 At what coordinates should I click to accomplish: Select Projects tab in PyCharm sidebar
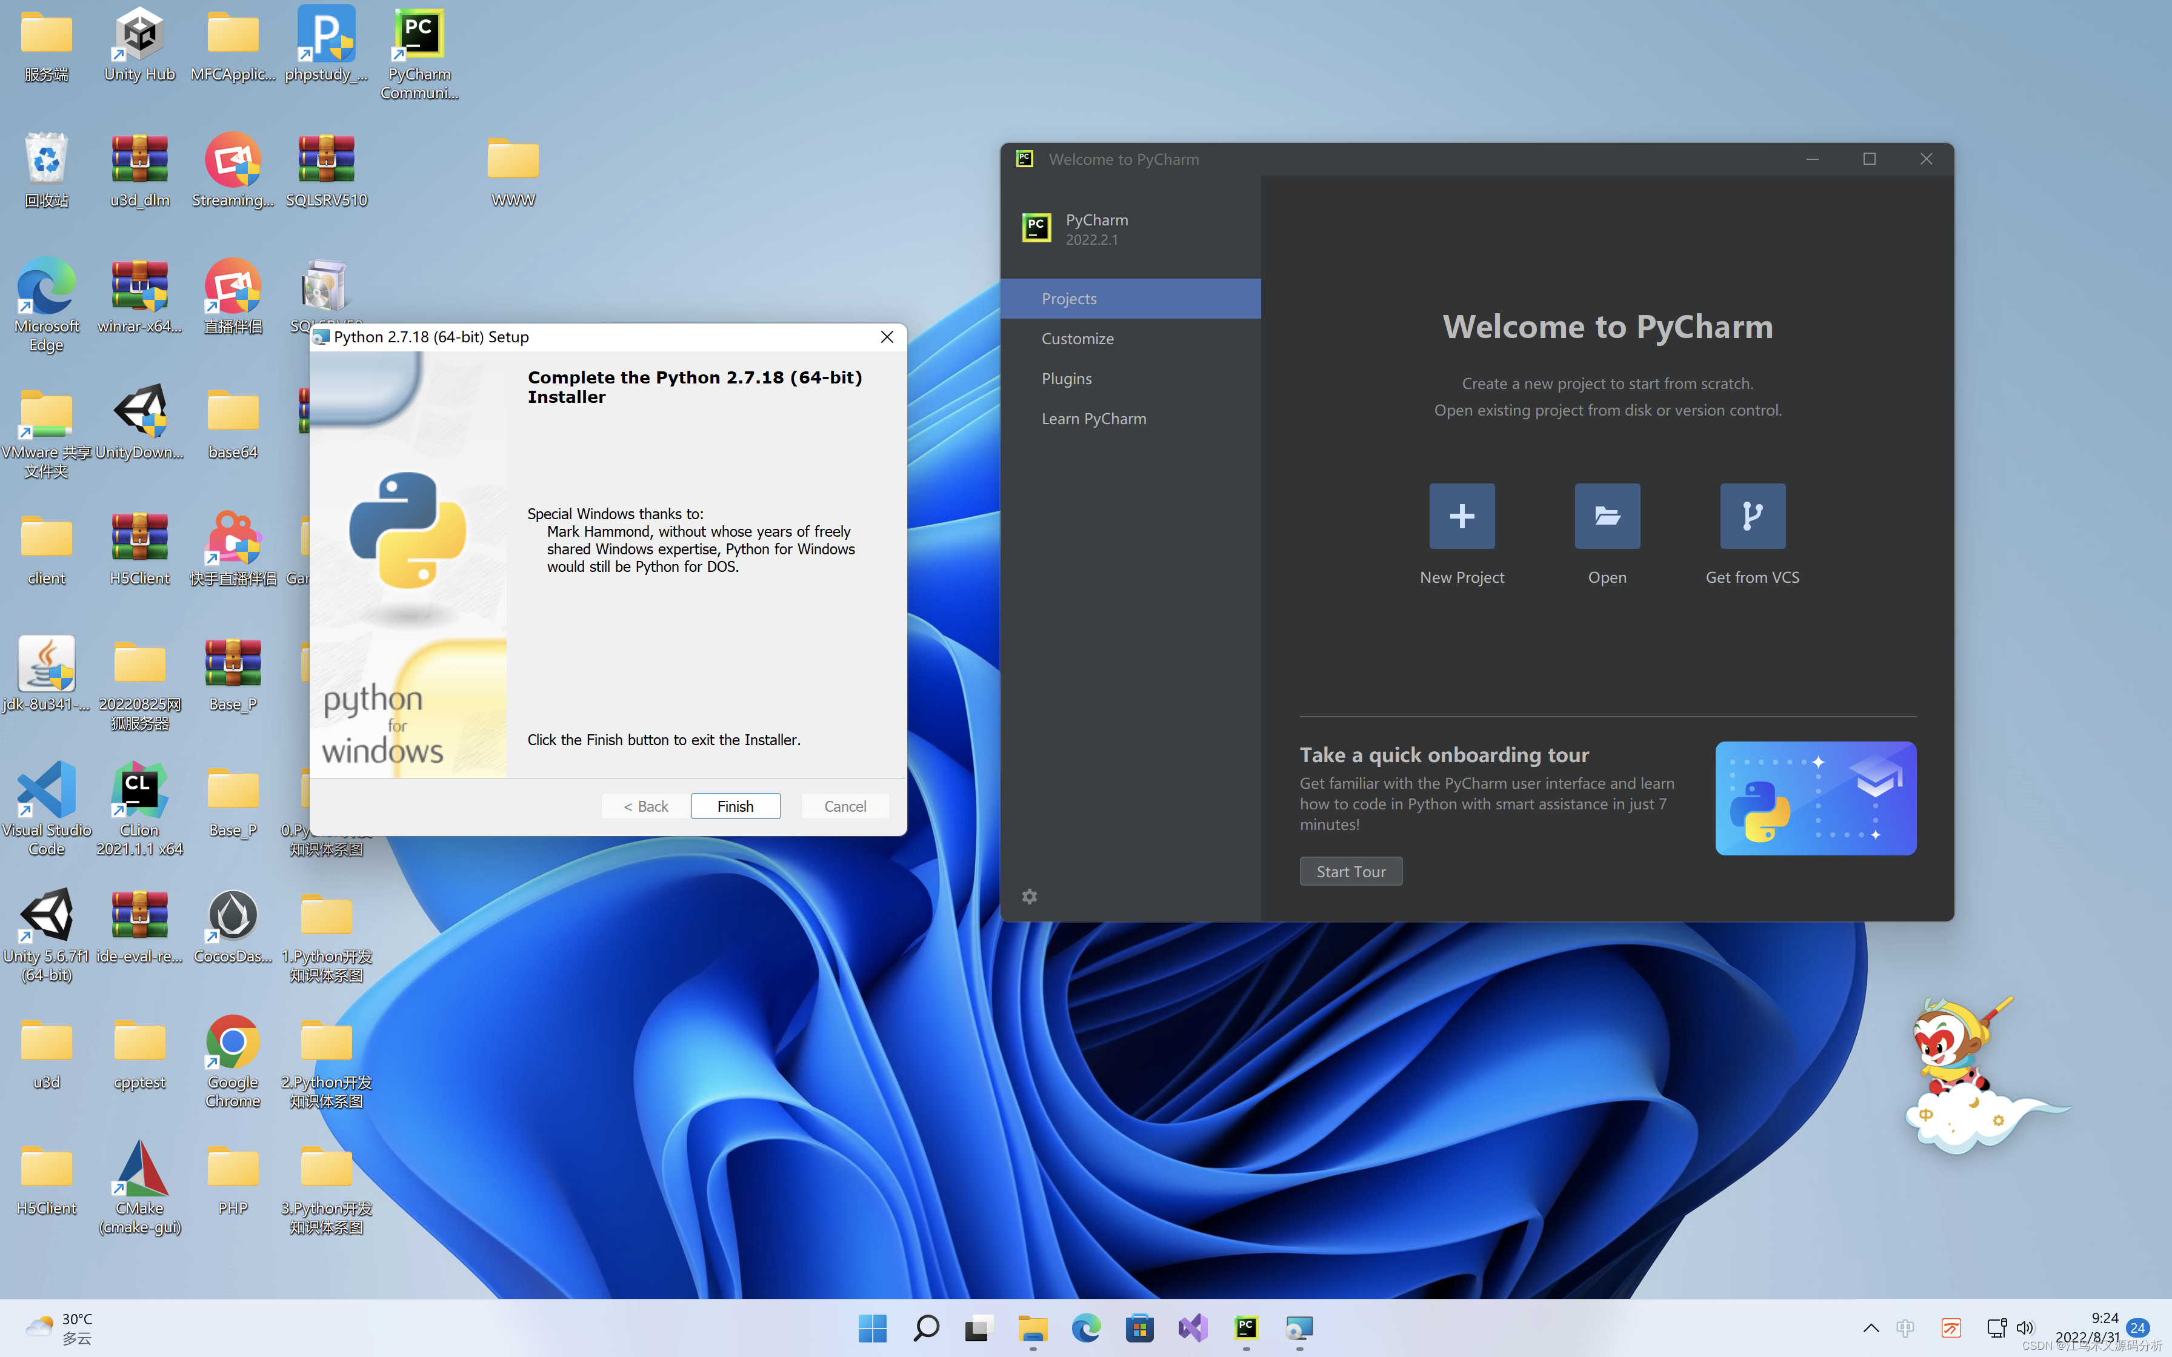tap(1130, 298)
